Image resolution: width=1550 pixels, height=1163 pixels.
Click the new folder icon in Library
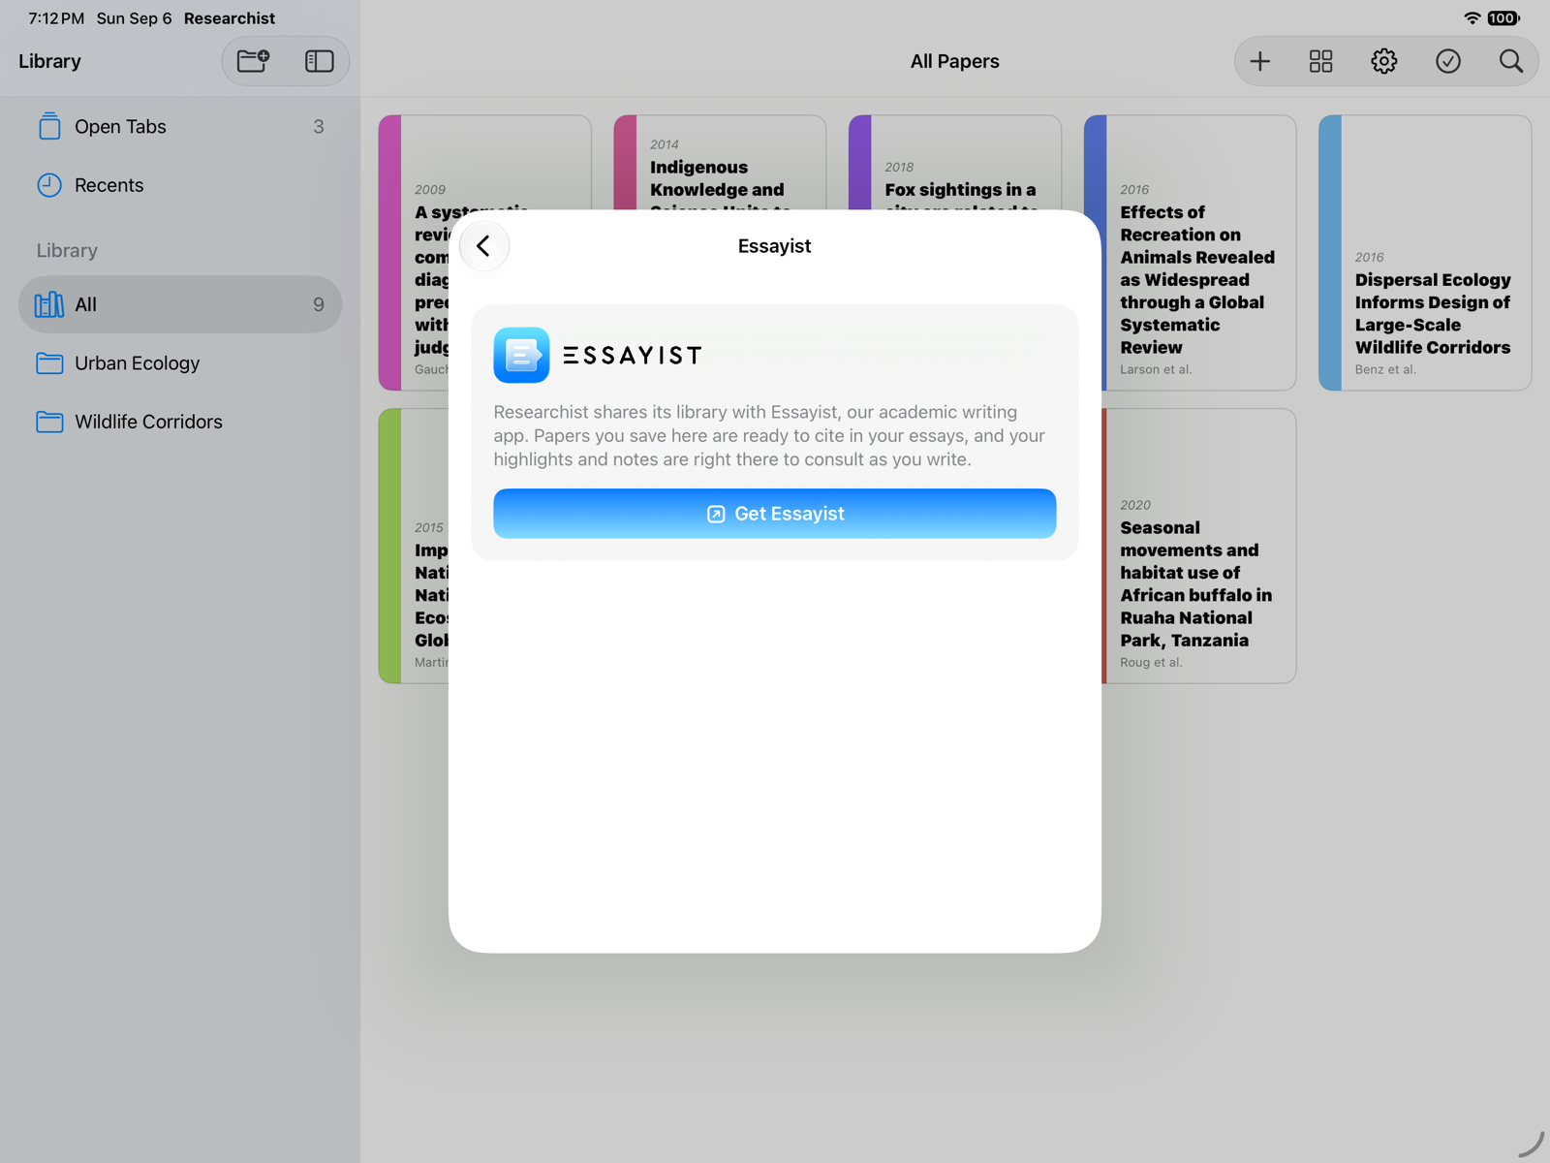coord(254,61)
